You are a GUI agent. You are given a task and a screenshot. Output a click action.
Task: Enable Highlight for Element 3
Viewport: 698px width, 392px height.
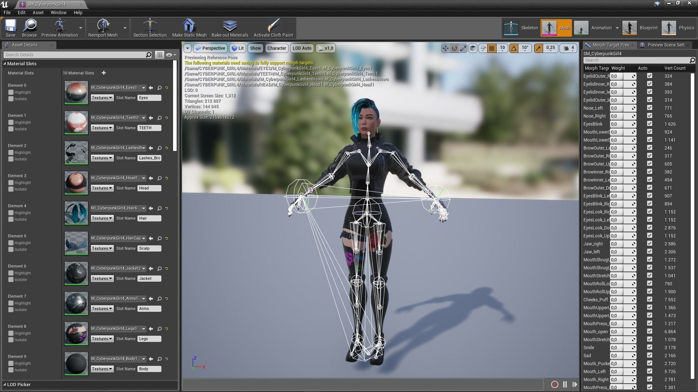(11, 183)
